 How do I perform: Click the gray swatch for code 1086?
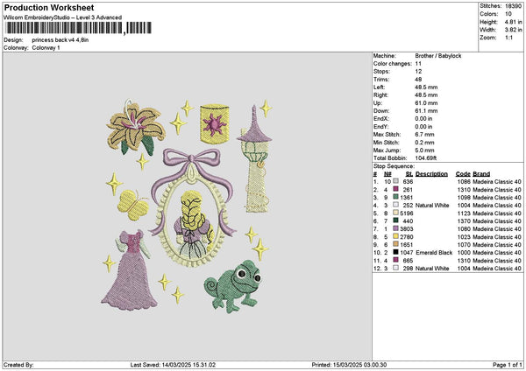(x=396, y=181)
